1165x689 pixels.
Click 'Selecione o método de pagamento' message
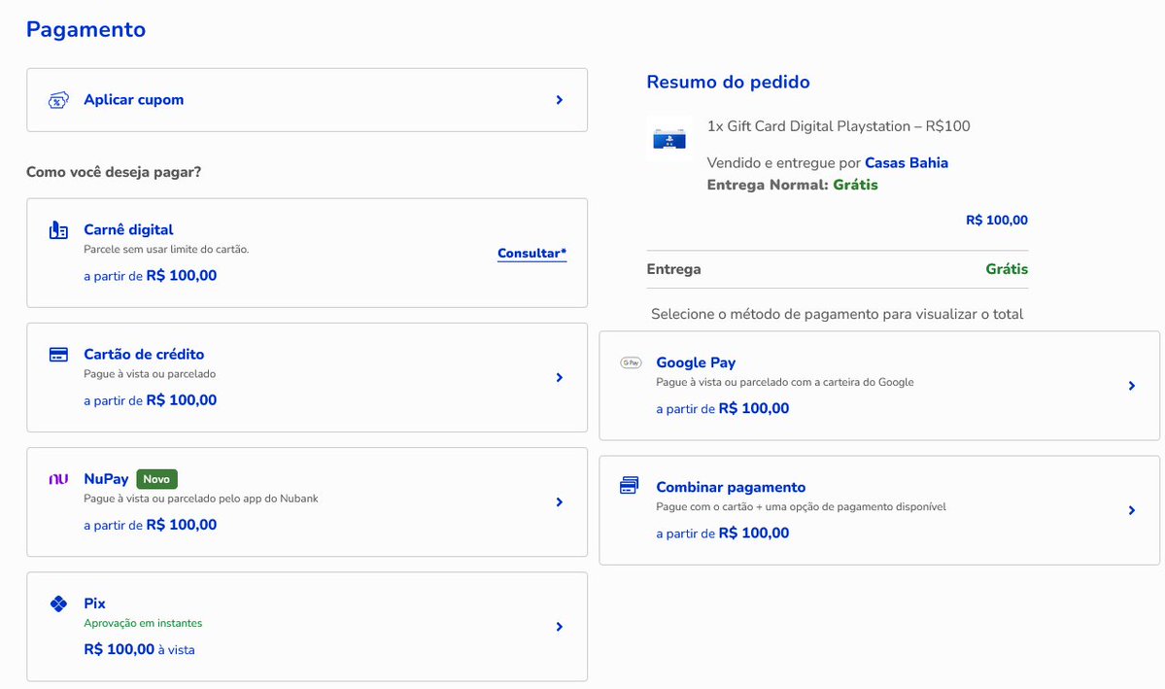click(838, 315)
